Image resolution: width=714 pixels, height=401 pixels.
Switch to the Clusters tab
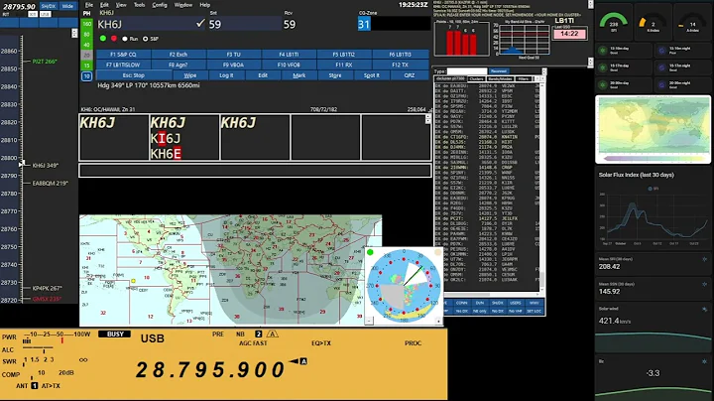point(476,78)
